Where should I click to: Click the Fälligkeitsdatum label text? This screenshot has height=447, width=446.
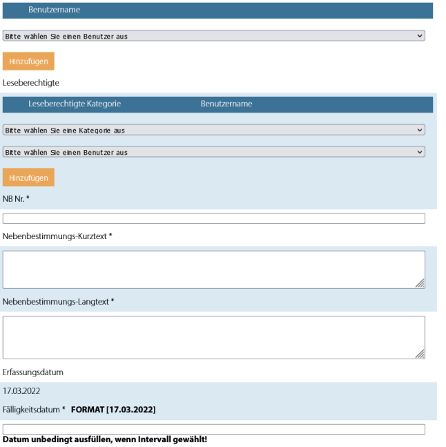pos(32,410)
